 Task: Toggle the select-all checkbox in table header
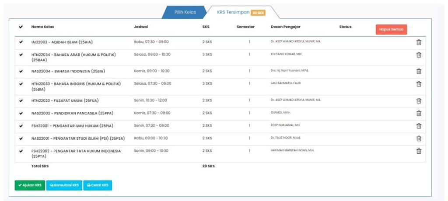coord(21,27)
